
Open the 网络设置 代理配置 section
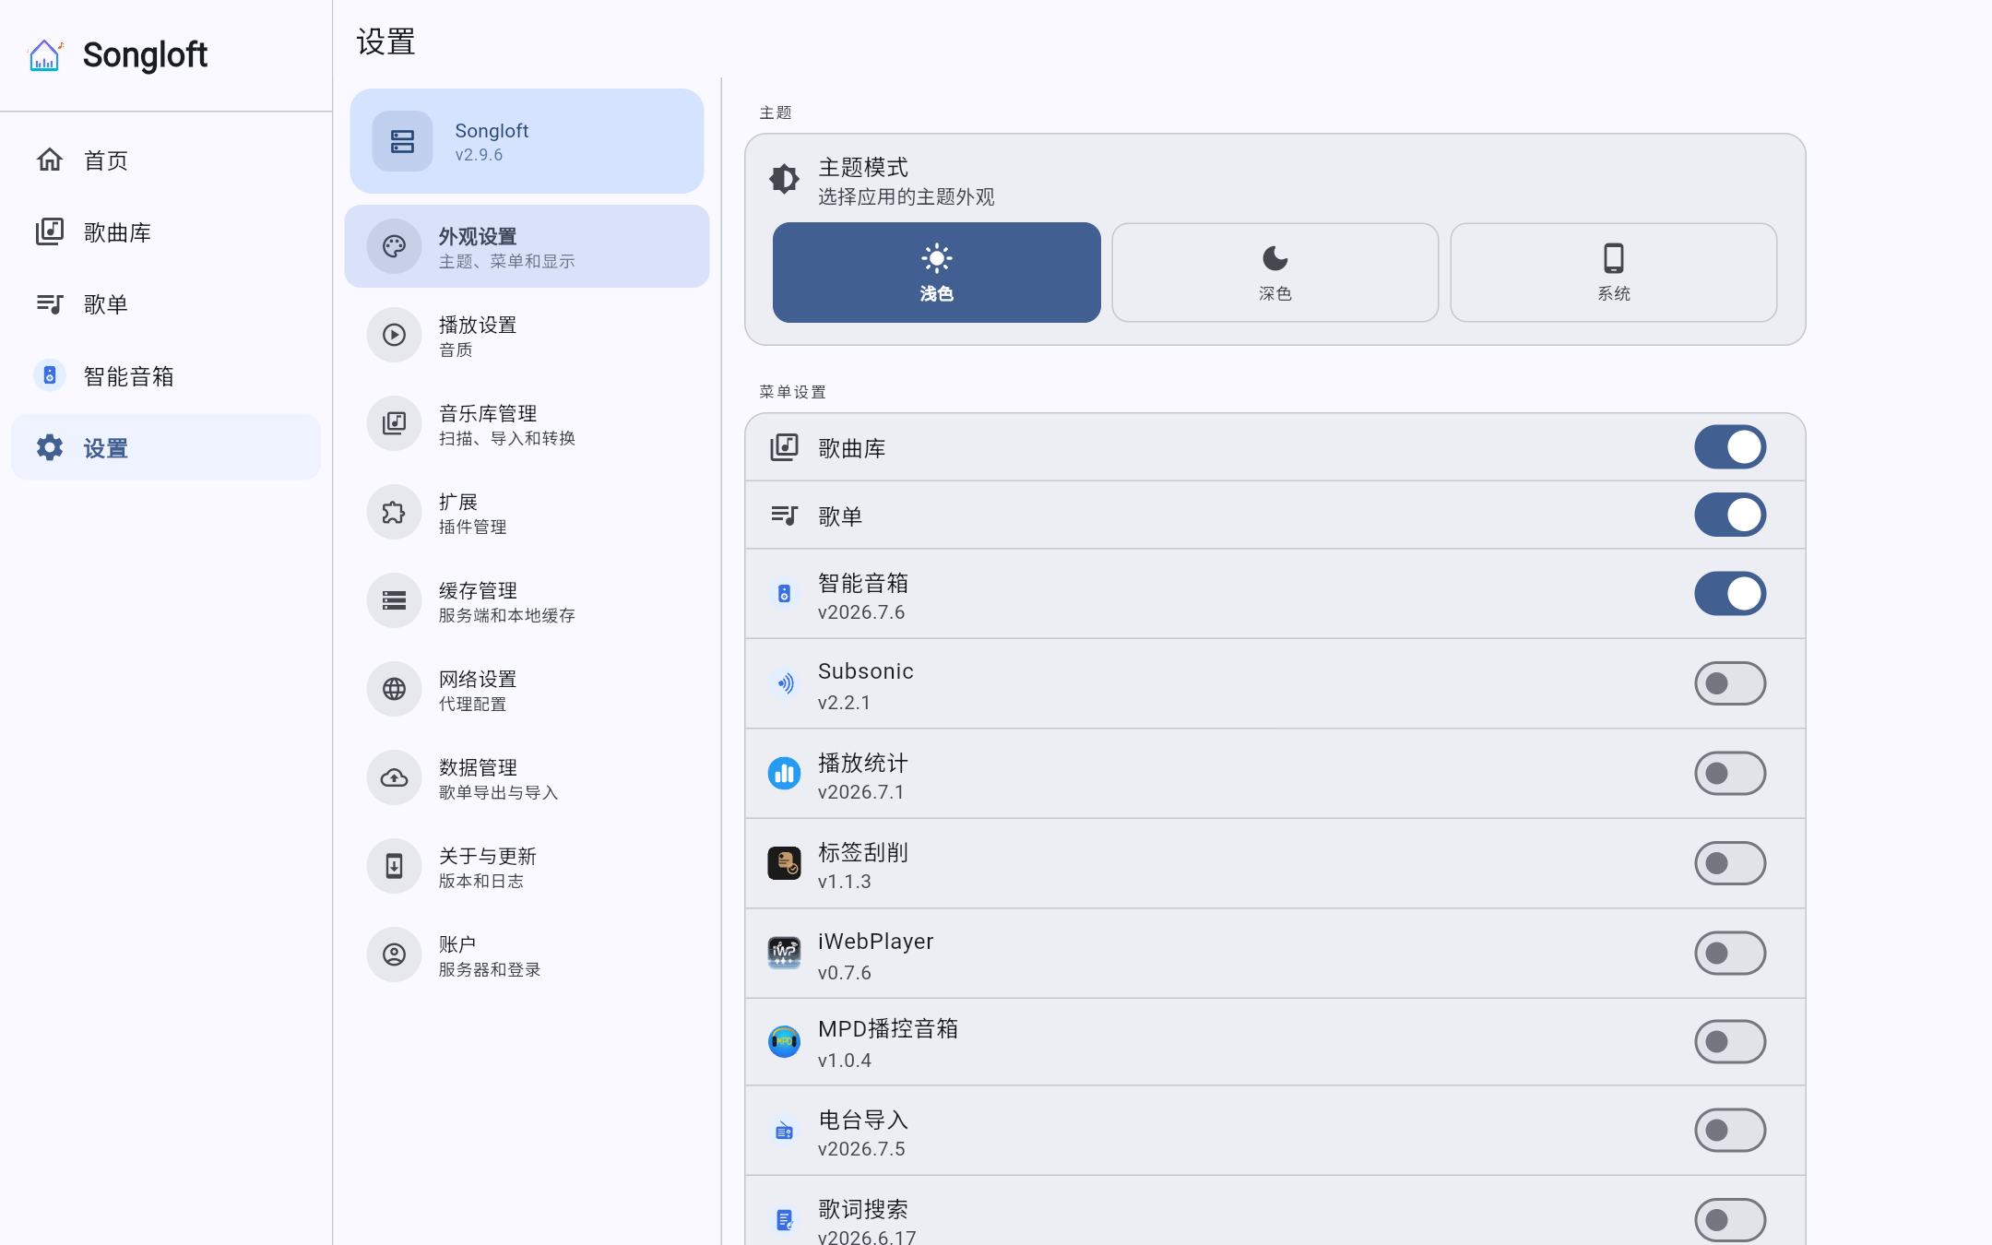point(527,689)
